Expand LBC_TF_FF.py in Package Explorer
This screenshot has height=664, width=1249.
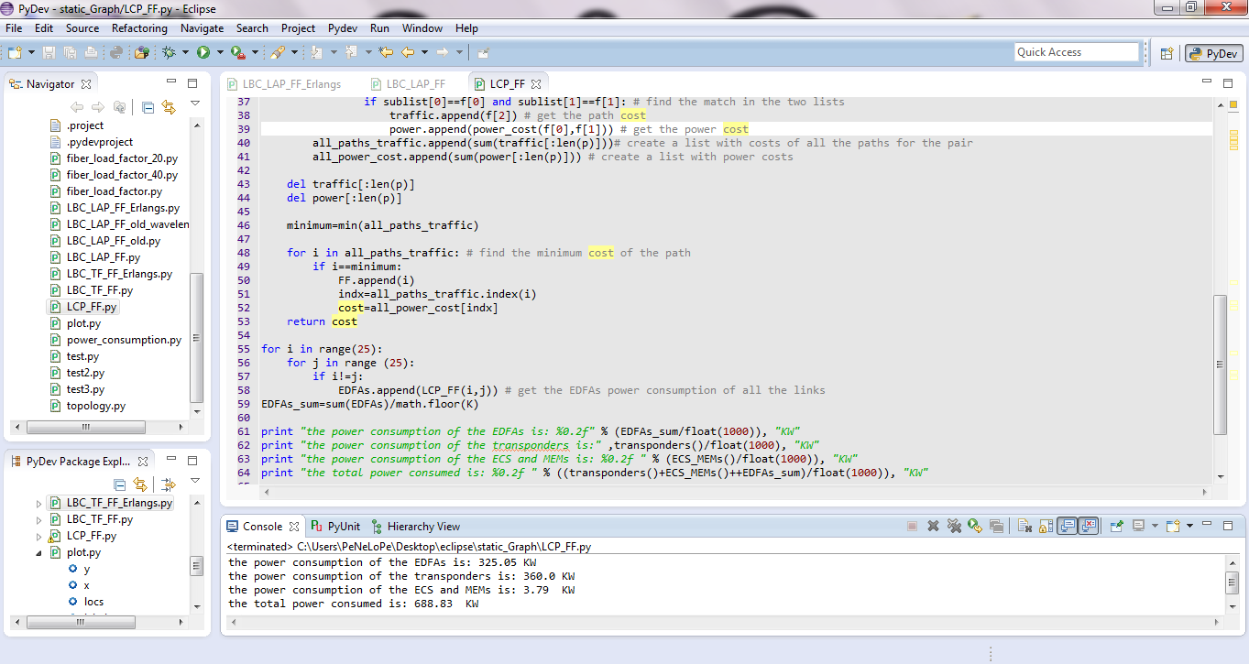39,519
